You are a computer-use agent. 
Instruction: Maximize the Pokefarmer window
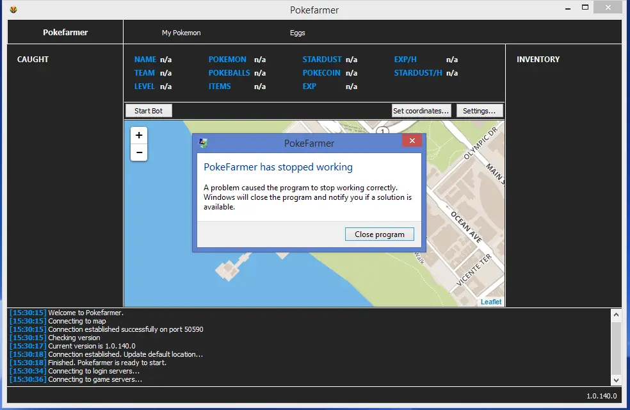tap(585, 8)
